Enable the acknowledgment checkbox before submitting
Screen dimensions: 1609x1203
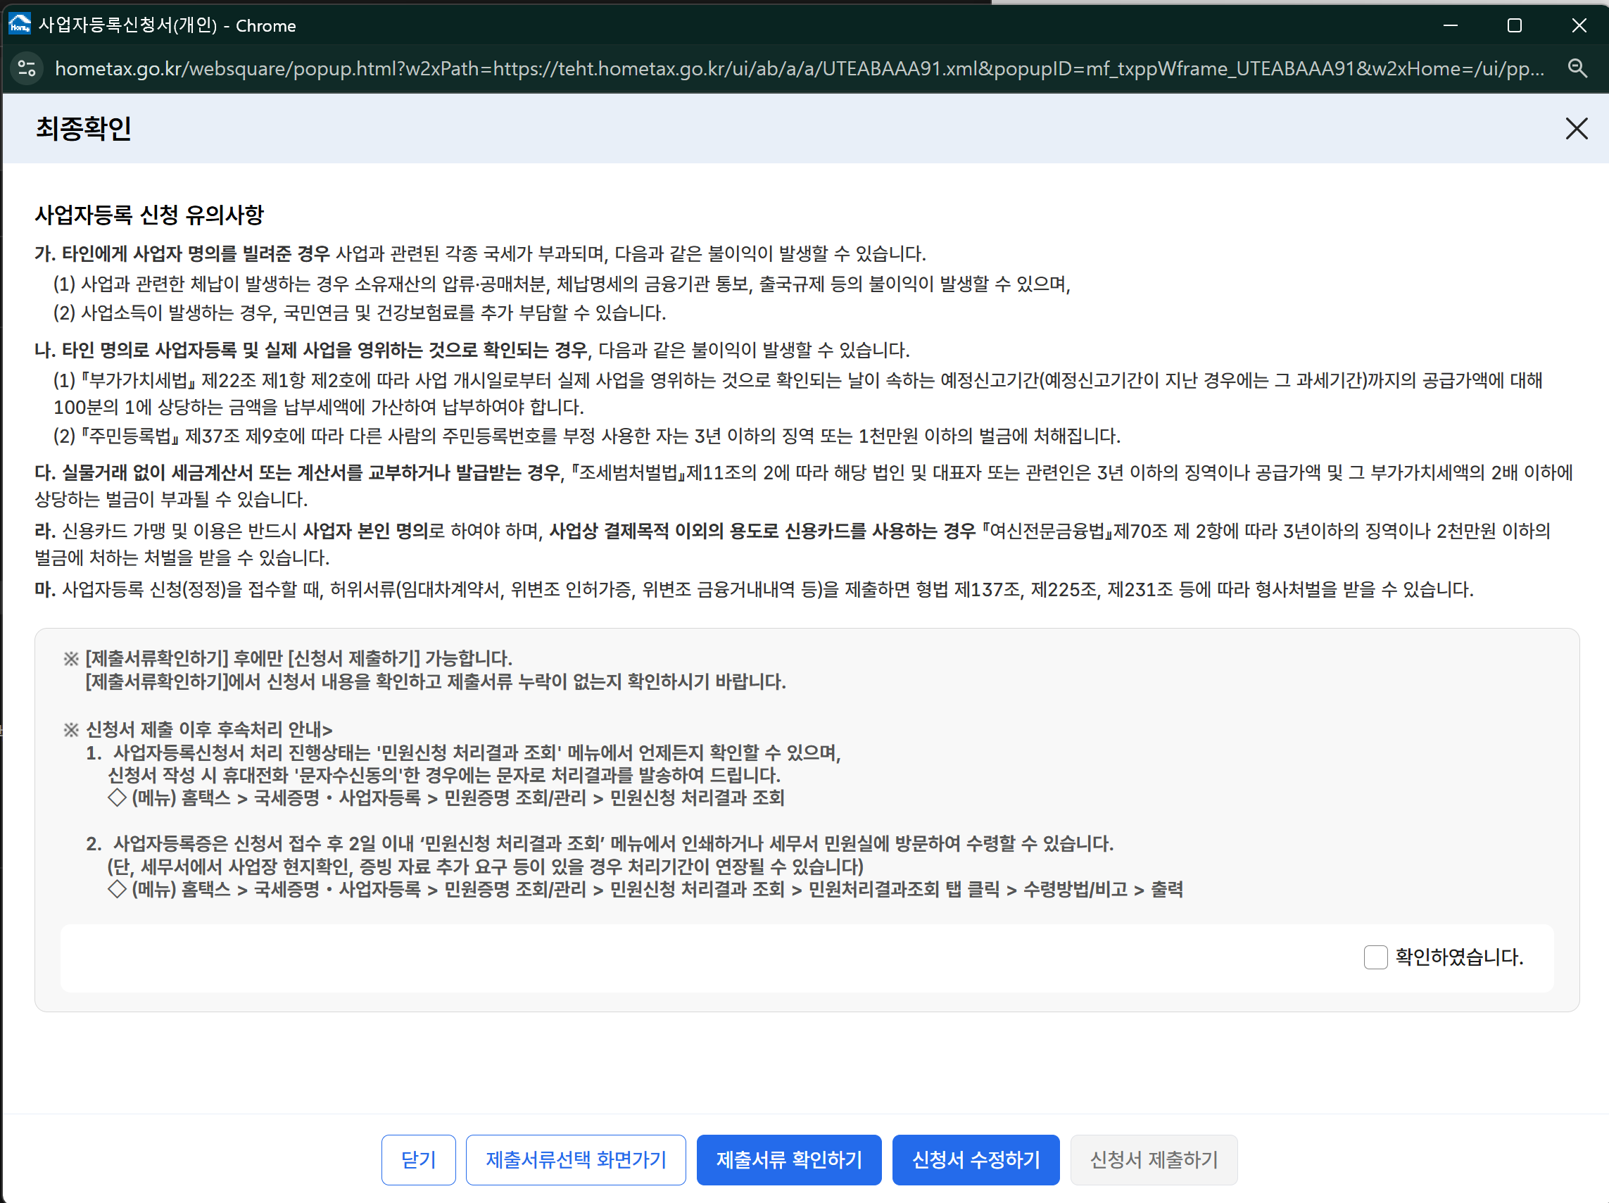[1375, 958]
